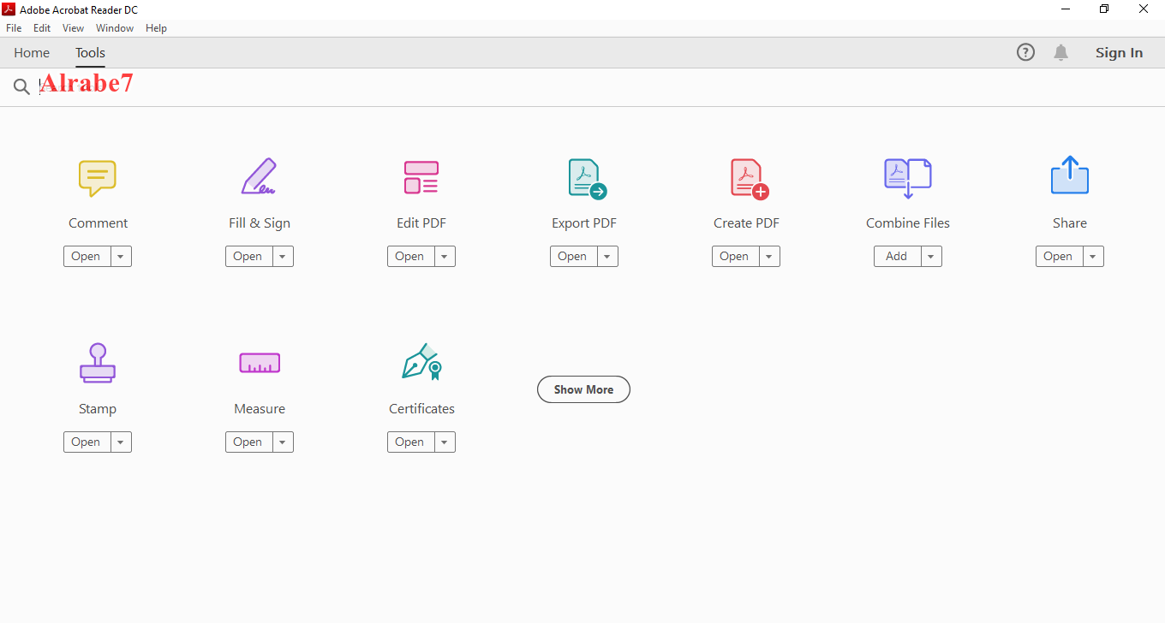Click Open under Fill & Sign
Viewport: 1165px width, 623px height.
point(248,256)
